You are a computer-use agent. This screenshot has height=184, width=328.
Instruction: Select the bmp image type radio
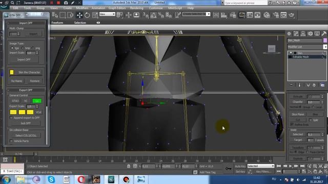23,48
